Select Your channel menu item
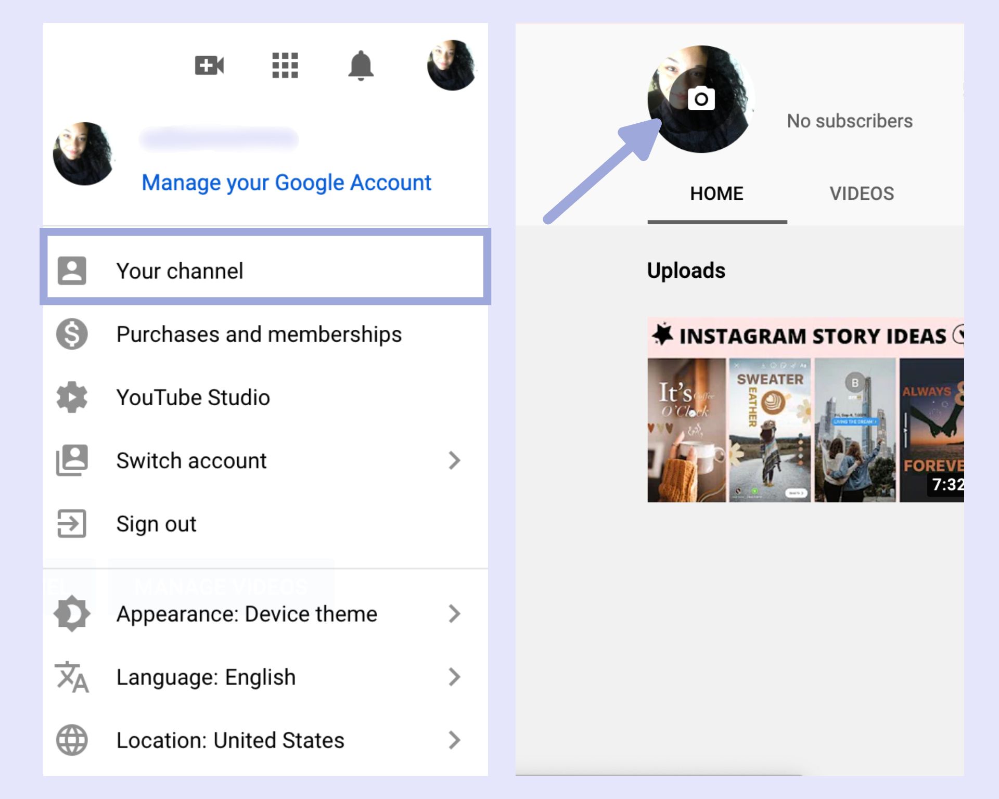 (180, 271)
